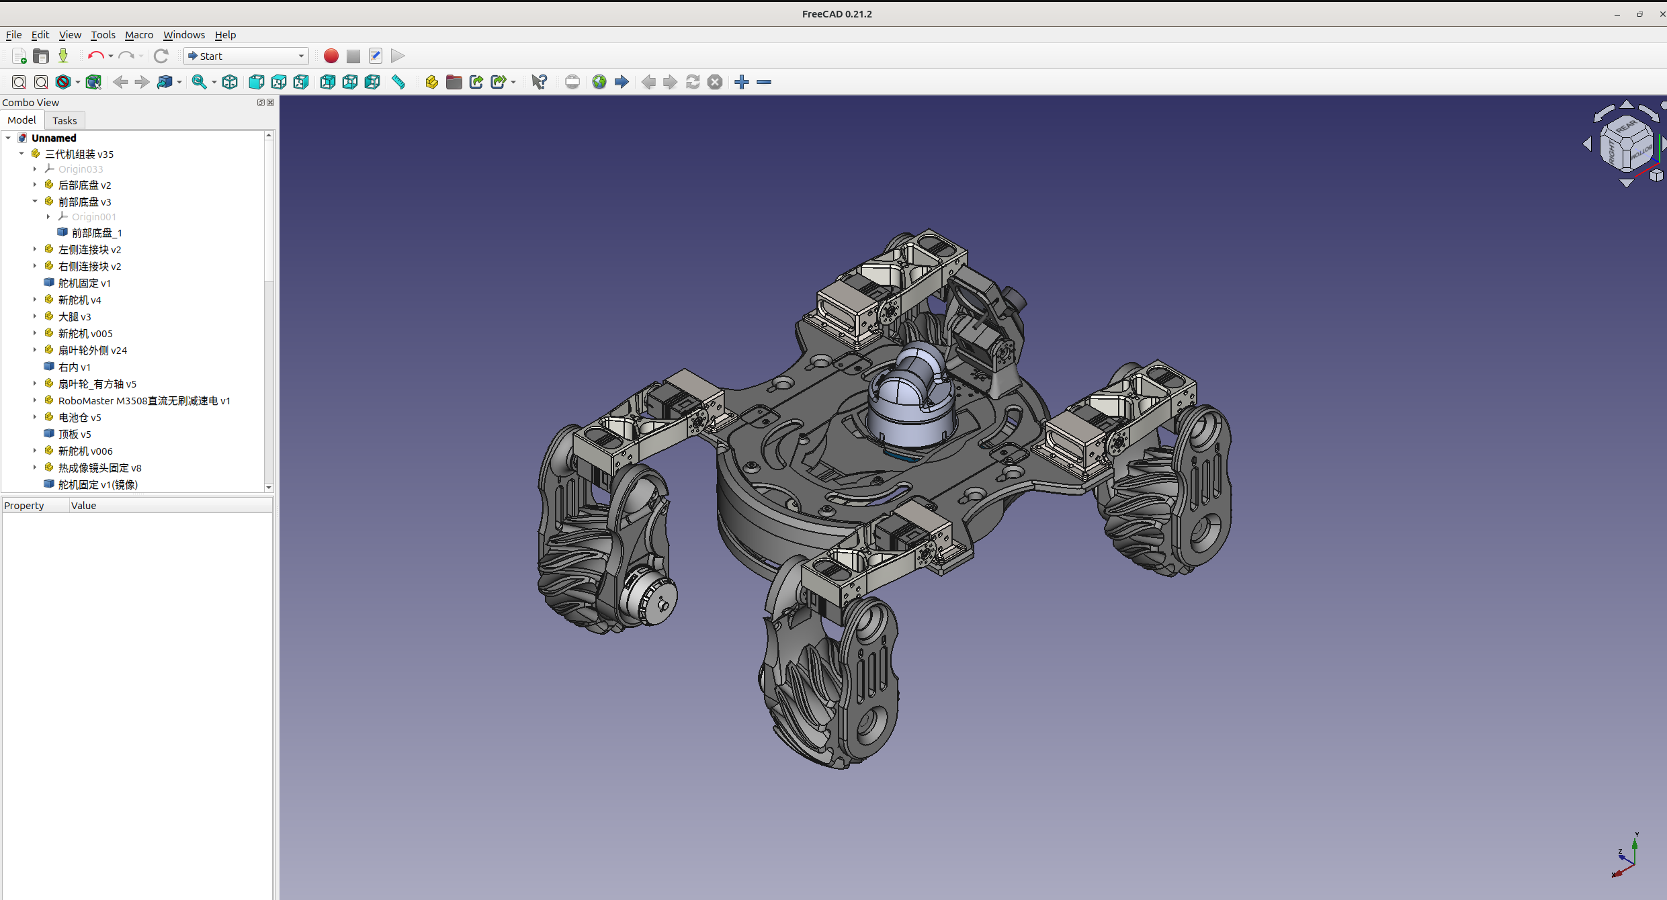
Task: Open the website globe icon
Action: pos(599,82)
